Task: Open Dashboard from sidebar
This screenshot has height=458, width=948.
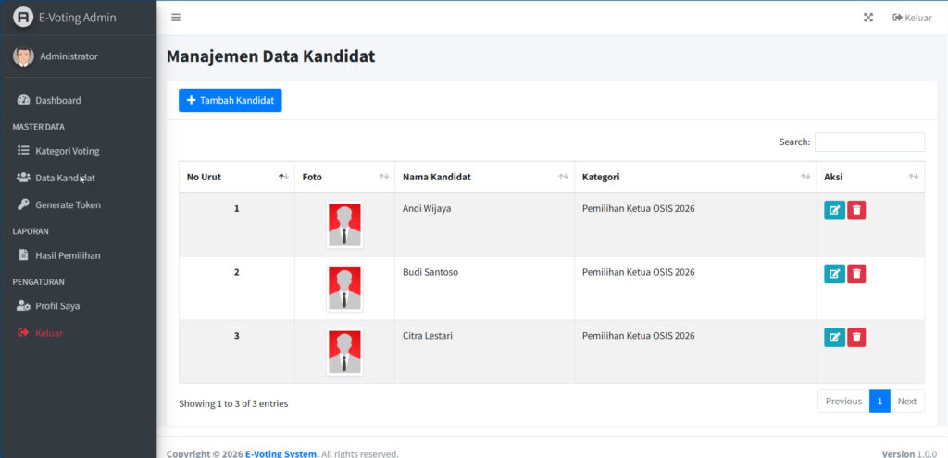Action: (57, 100)
